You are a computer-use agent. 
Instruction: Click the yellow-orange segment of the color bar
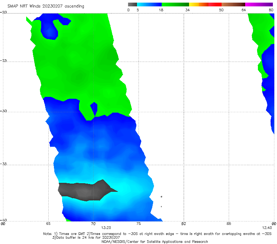coord(198,5)
